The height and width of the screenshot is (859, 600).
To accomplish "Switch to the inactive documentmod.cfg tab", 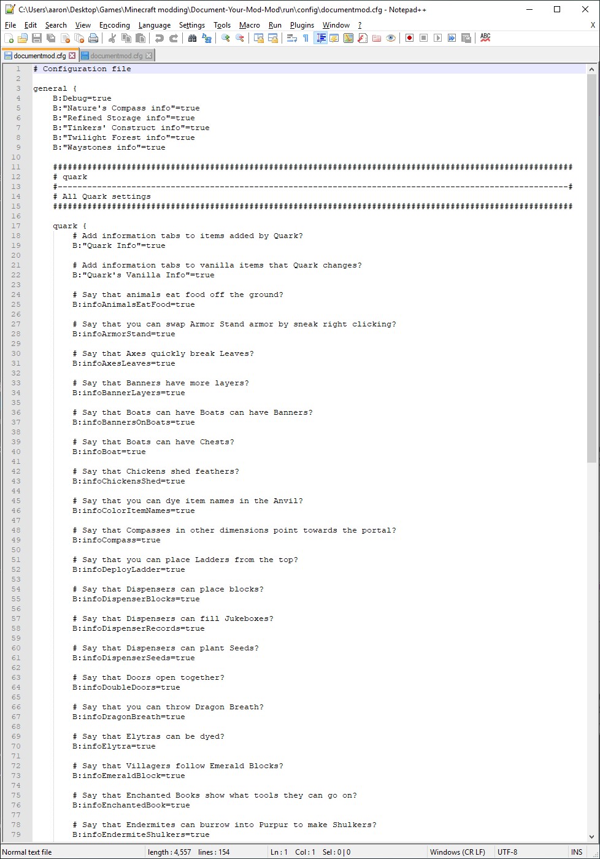I will 117,56.
